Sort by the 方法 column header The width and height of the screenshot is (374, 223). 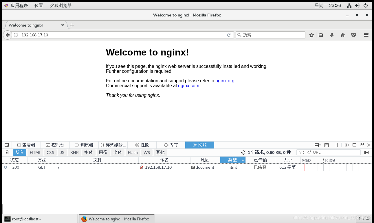click(x=42, y=160)
